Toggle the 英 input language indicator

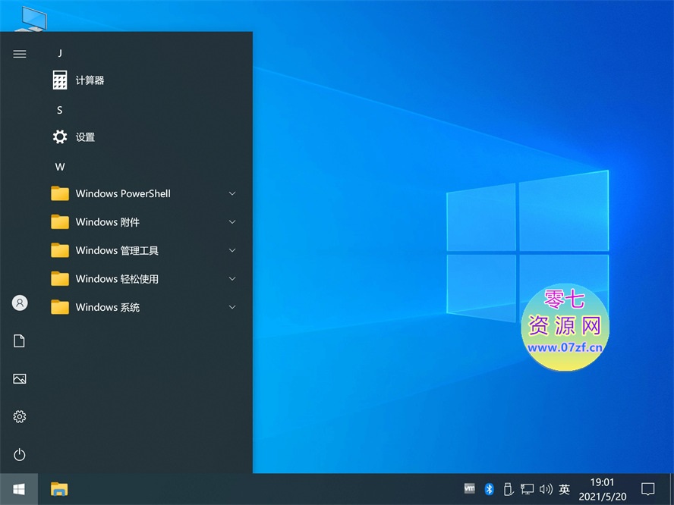(x=564, y=489)
